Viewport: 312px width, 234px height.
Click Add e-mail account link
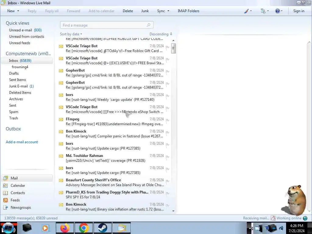pos(22,142)
